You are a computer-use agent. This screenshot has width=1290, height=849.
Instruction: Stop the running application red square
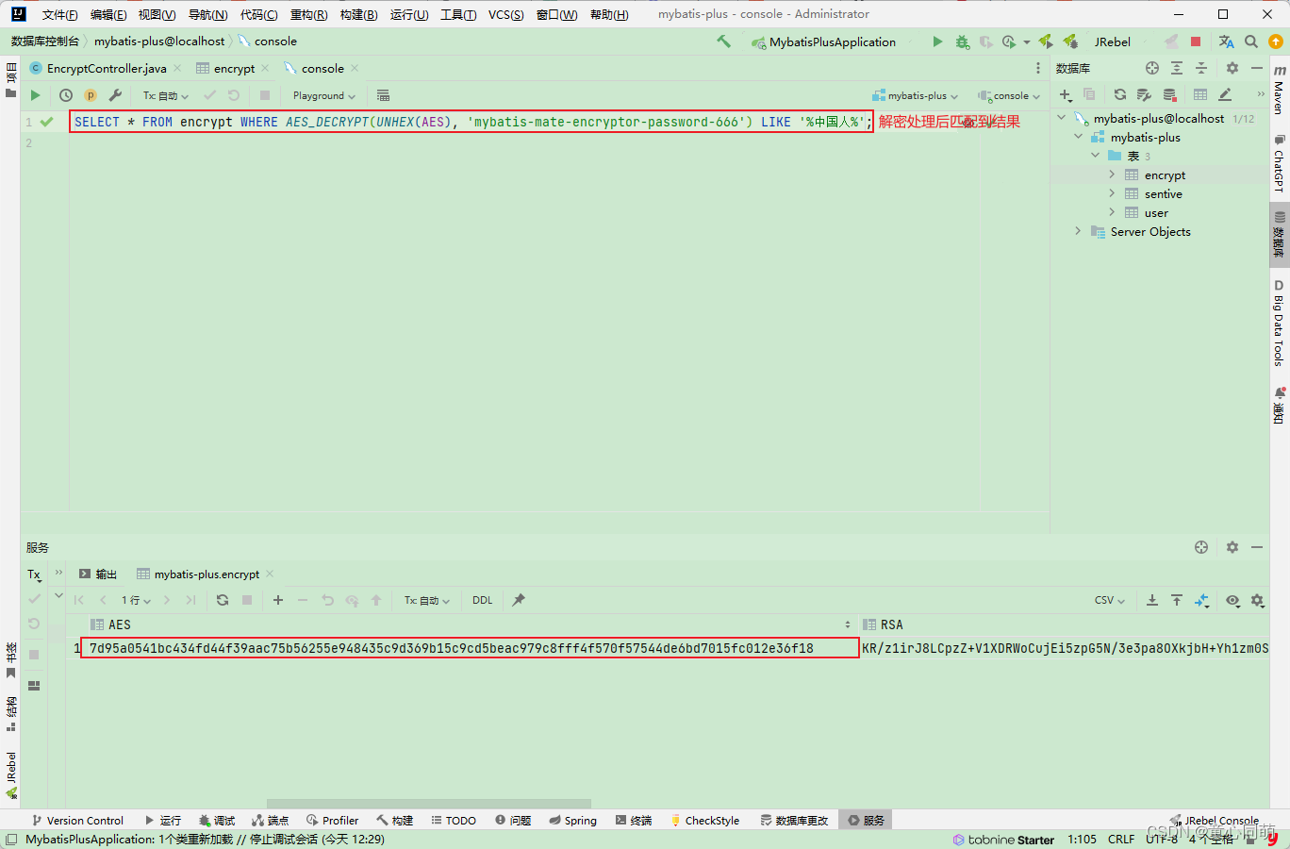1196,42
